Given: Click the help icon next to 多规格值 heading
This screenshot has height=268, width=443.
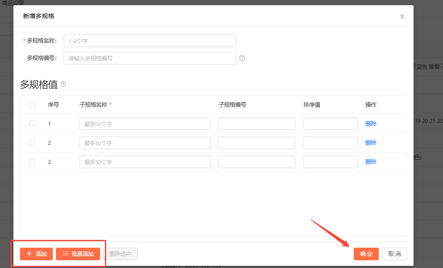Looking at the screenshot, I should 63,84.
